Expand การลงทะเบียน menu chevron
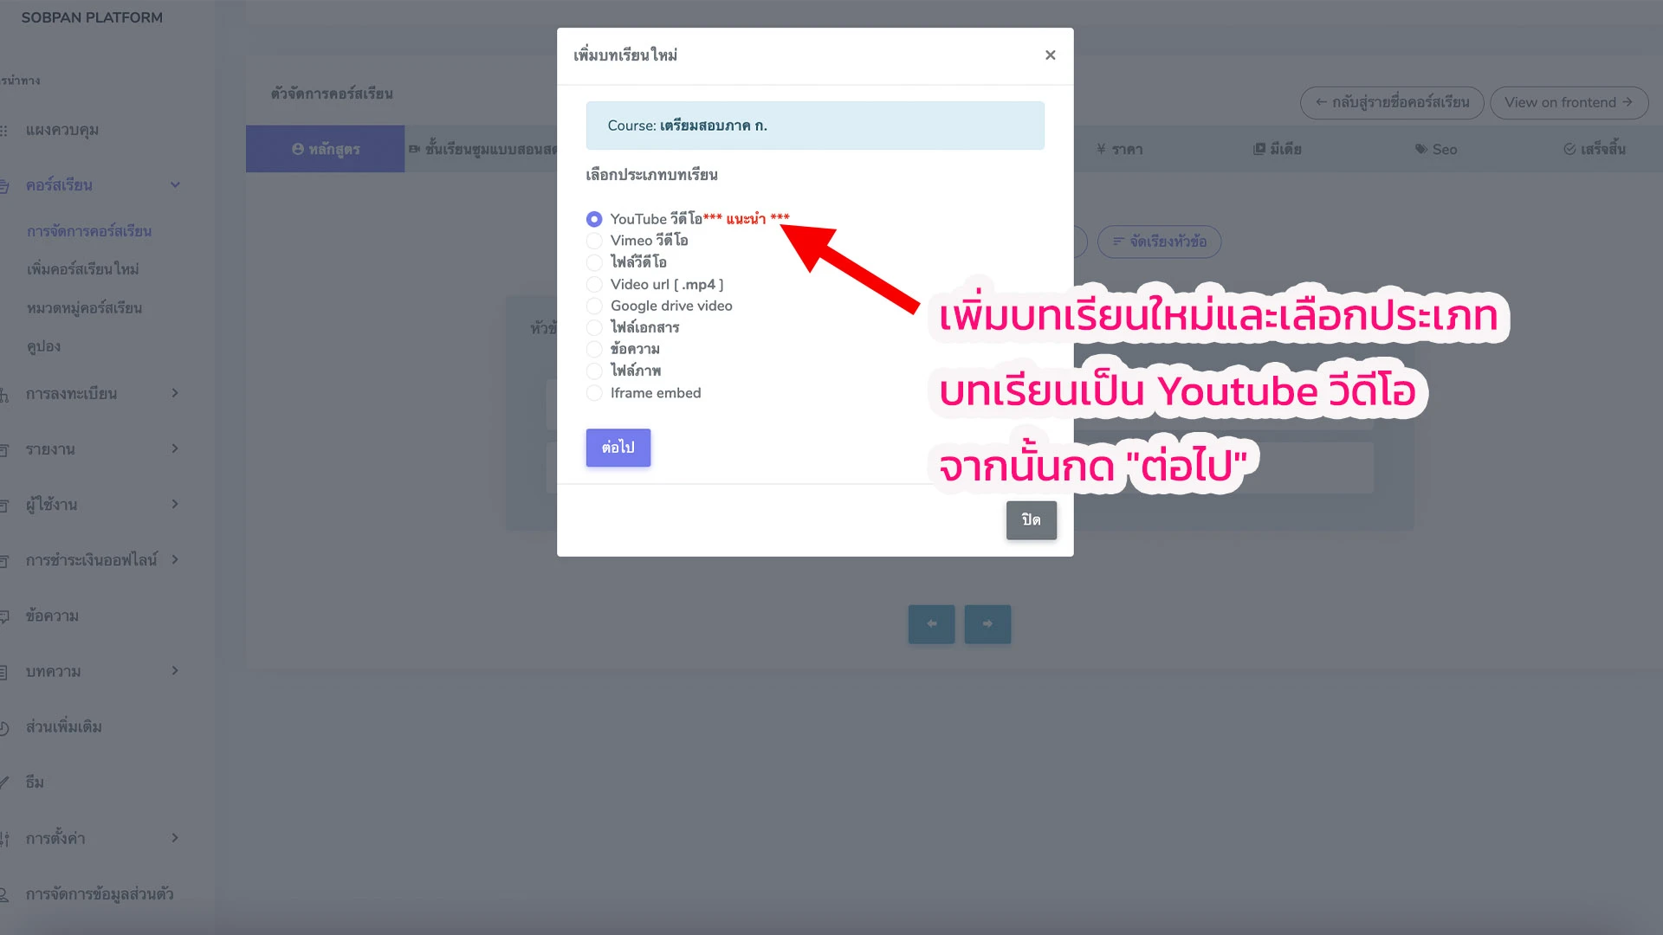 (175, 393)
